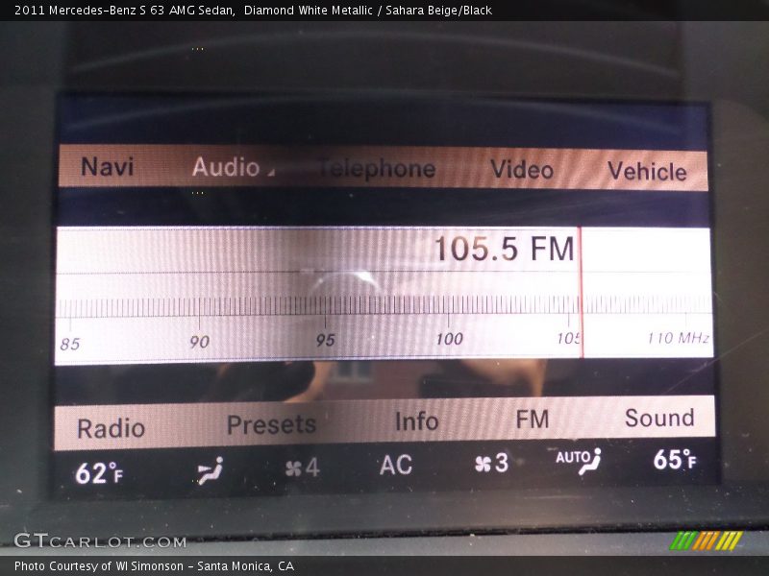Choose the FM band button

[533, 420]
